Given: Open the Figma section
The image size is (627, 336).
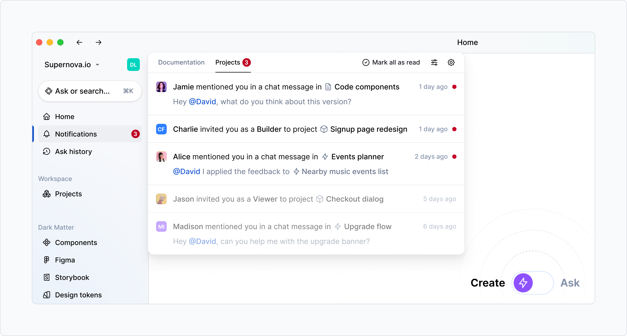Looking at the screenshot, I should 65,260.
